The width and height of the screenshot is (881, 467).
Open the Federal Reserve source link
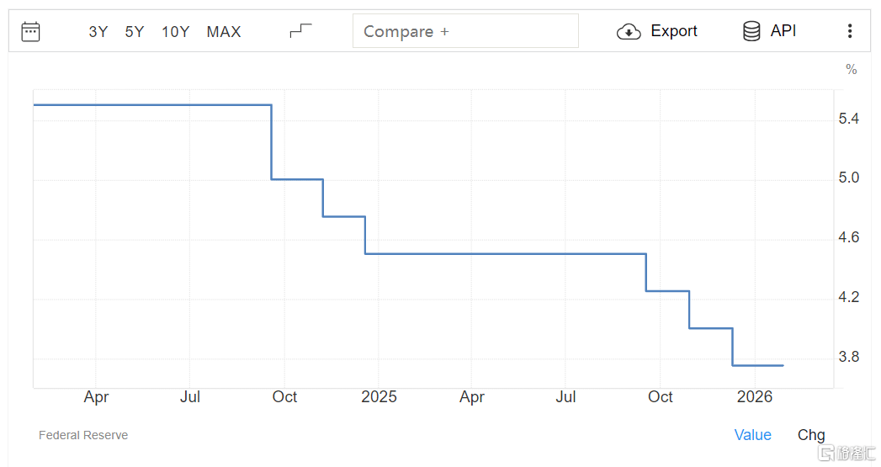click(x=83, y=435)
